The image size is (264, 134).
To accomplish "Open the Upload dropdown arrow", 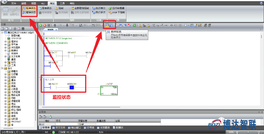I will (64, 25).
